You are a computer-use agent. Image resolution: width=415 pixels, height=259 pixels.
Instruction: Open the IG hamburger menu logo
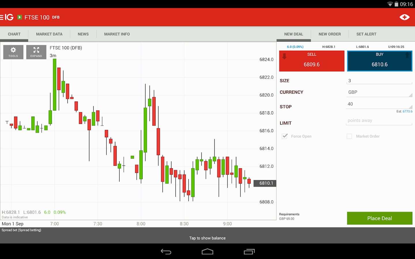click(7, 17)
